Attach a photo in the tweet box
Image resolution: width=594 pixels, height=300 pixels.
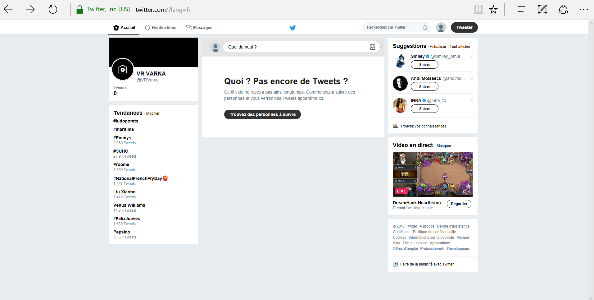tap(373, 47)
